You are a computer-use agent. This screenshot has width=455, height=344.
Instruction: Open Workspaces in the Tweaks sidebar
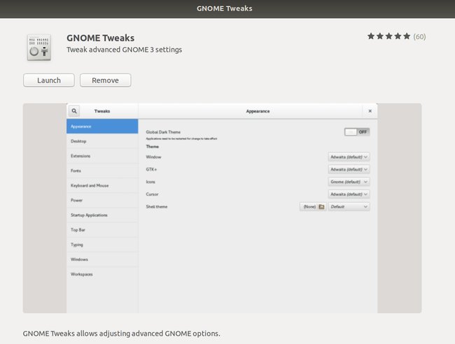tap(102, 274)
